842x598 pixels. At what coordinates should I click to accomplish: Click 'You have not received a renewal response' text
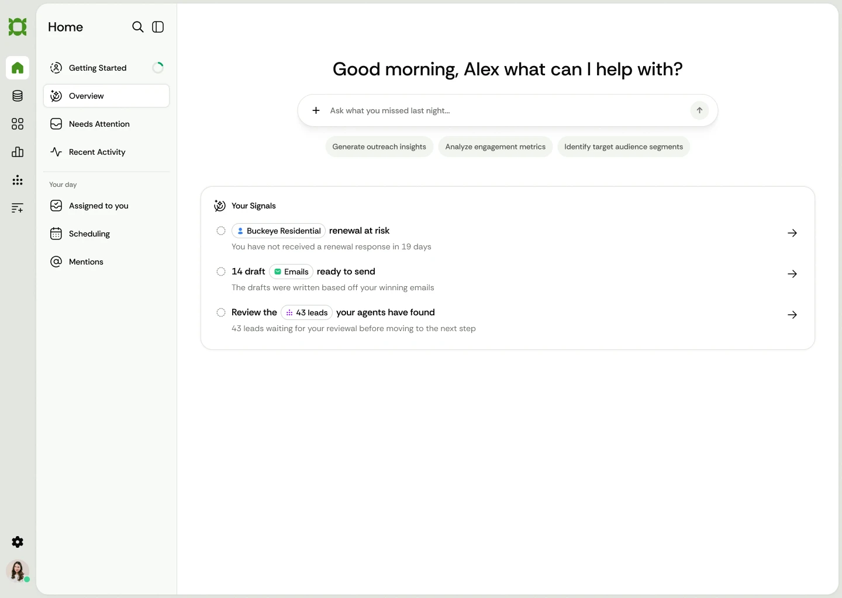point(332,246)
